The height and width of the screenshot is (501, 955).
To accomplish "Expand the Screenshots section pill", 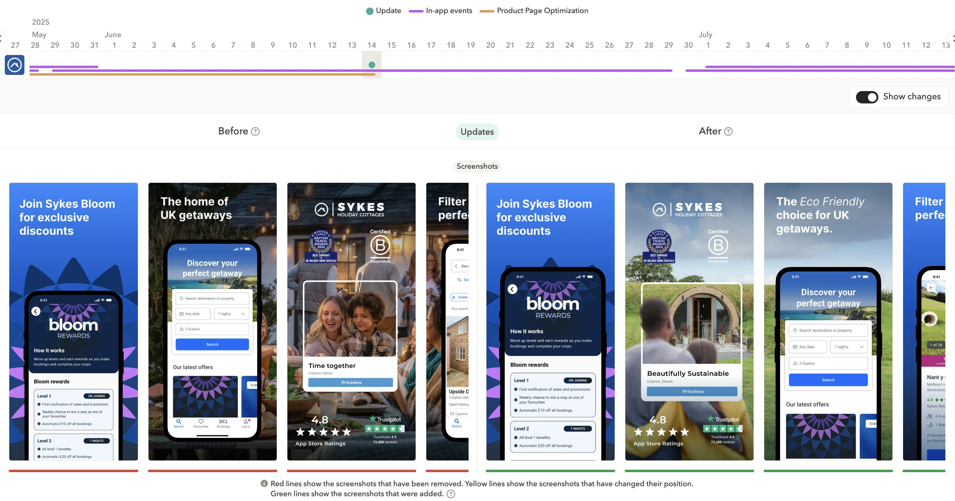I will click(x=477, y=166).
